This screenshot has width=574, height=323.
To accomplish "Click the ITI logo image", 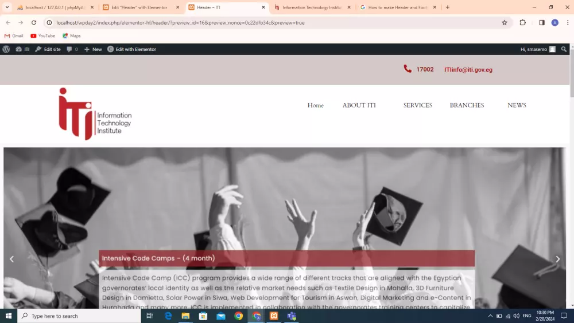I will pos(95,113).
